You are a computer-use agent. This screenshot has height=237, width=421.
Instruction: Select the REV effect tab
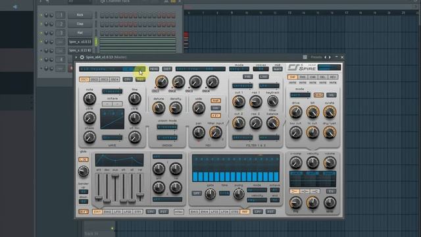(x=333, y=77)
